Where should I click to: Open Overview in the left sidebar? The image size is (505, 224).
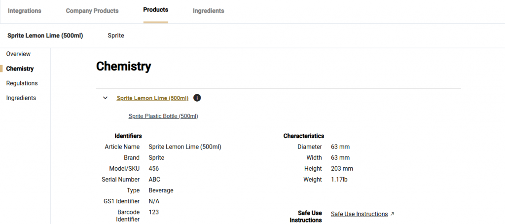[x=18, y=54]
